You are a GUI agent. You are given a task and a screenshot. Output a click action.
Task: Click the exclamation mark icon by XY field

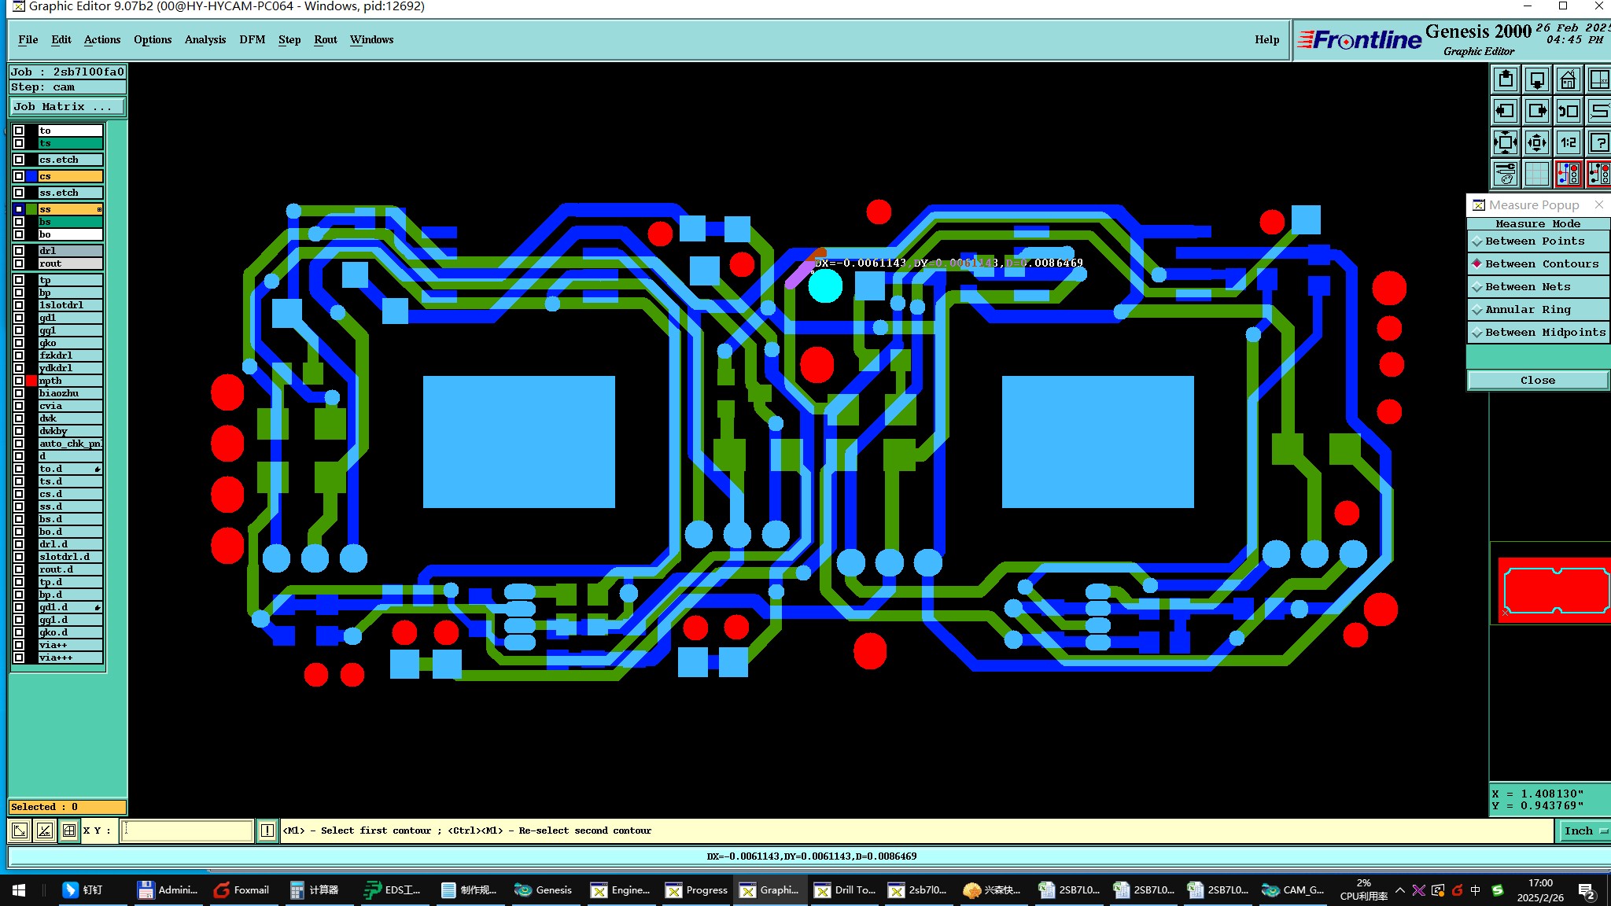point(267,830)
